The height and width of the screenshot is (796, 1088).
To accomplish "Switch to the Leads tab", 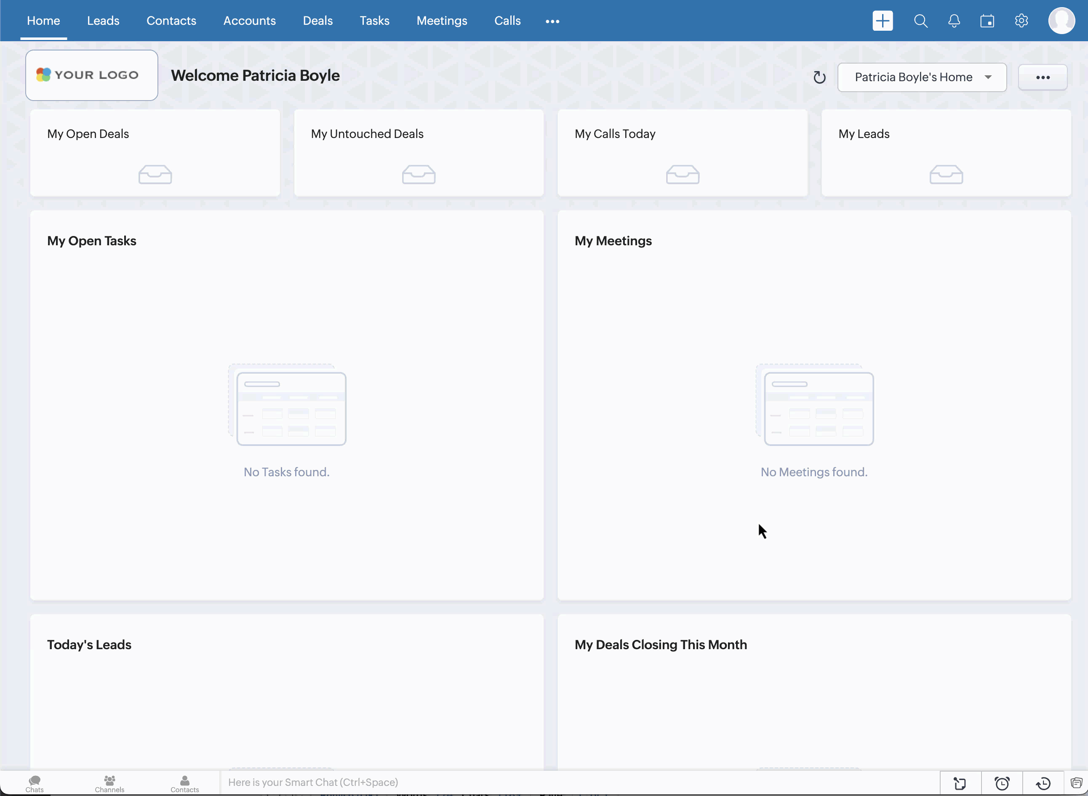I will point(103,21).
